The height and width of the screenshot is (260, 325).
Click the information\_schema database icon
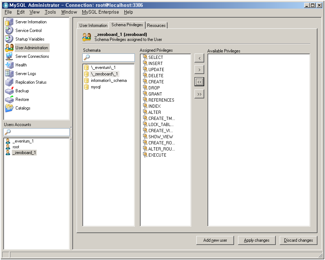click(86, 80)
